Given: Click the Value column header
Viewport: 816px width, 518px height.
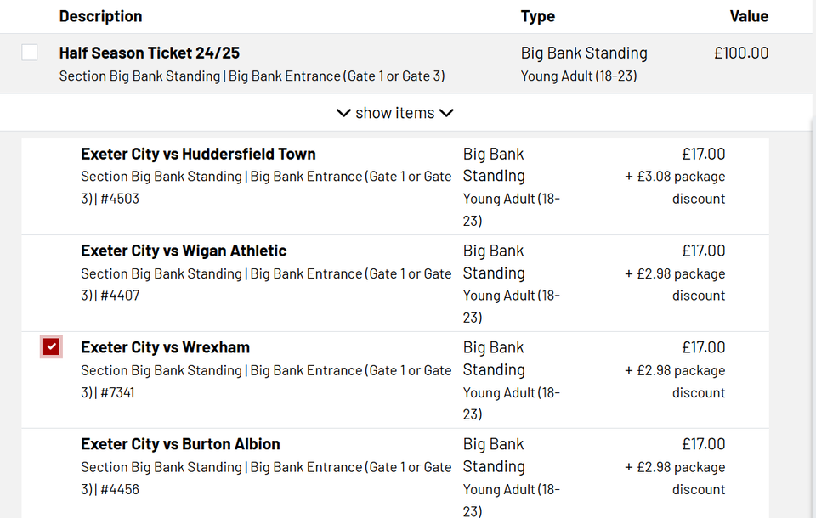Looking at the screenshot, I should [748, 16].
